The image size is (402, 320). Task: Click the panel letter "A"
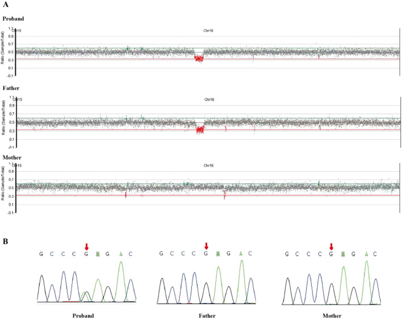click(5, 4)
